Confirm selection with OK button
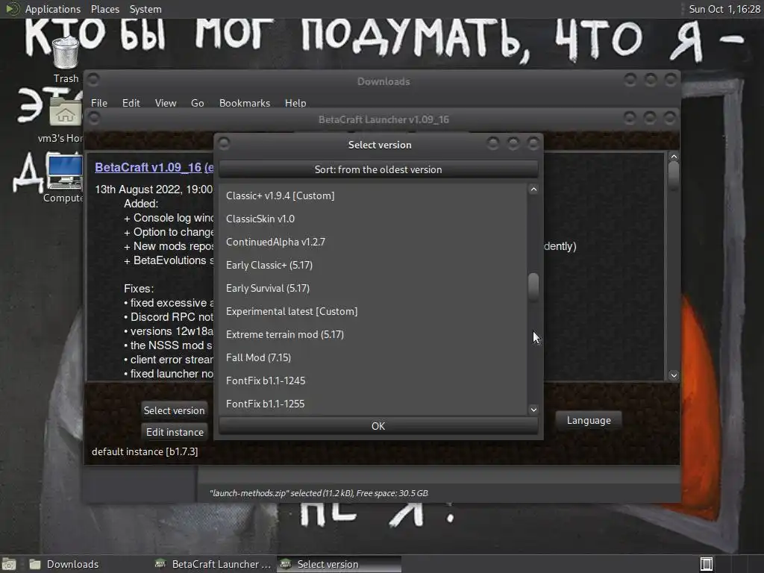Image resolution: width=764 pixels, height=573 pixels. click(378, 426)
